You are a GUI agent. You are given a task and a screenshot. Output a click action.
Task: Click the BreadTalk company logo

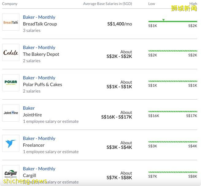click(x=11, y=22)
